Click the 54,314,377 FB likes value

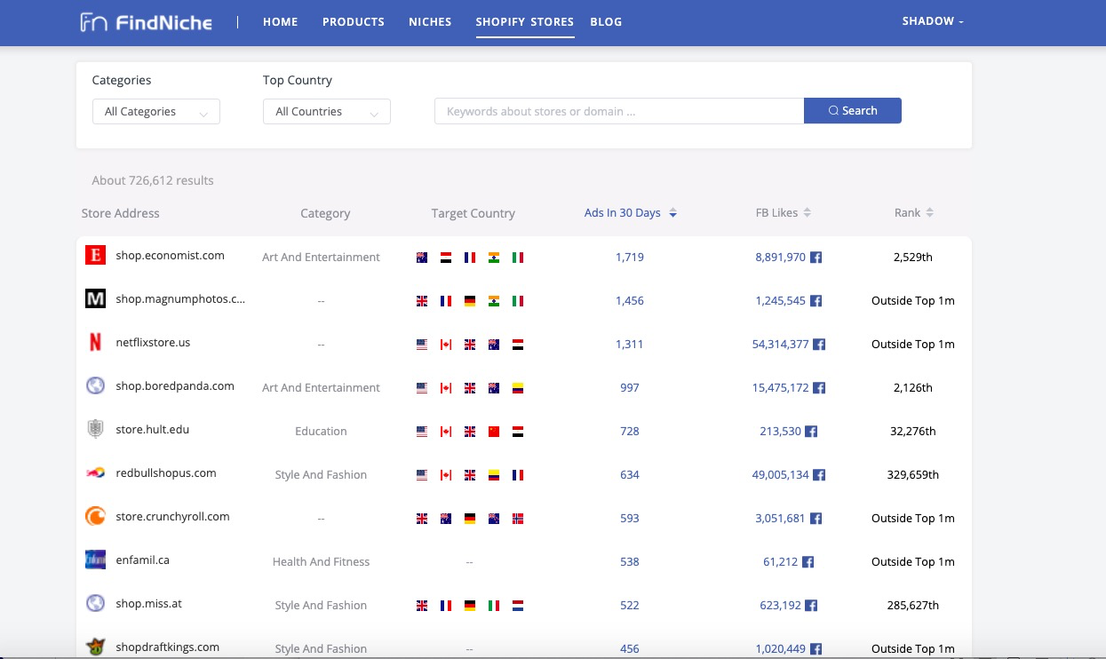tap(781, 345)
